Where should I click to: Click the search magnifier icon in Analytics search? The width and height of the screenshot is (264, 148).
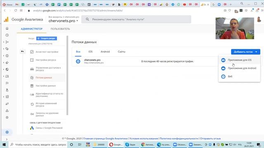pyautogui.click(x=87, y=19)
